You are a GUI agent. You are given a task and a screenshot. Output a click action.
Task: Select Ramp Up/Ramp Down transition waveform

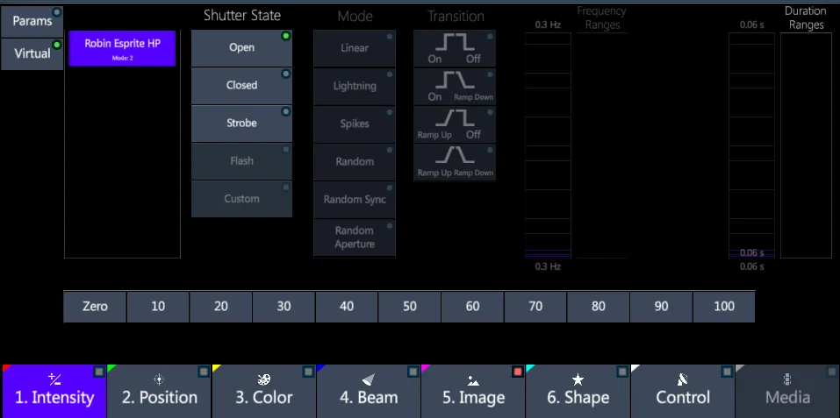click(455, 162)
